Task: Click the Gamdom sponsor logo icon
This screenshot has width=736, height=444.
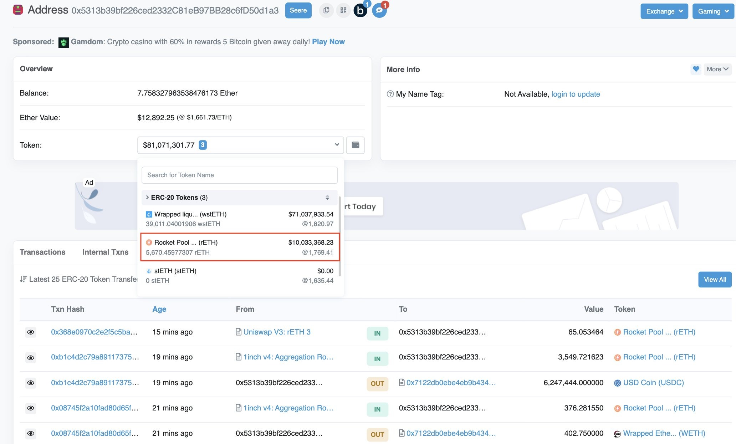Action: (x=63, y=42)
